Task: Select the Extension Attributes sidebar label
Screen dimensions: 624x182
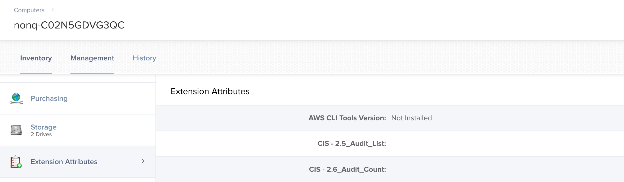Action: 64,162
